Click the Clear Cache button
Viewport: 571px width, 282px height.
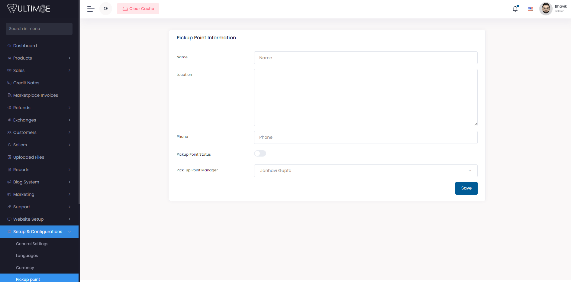[x=138, y=9]
